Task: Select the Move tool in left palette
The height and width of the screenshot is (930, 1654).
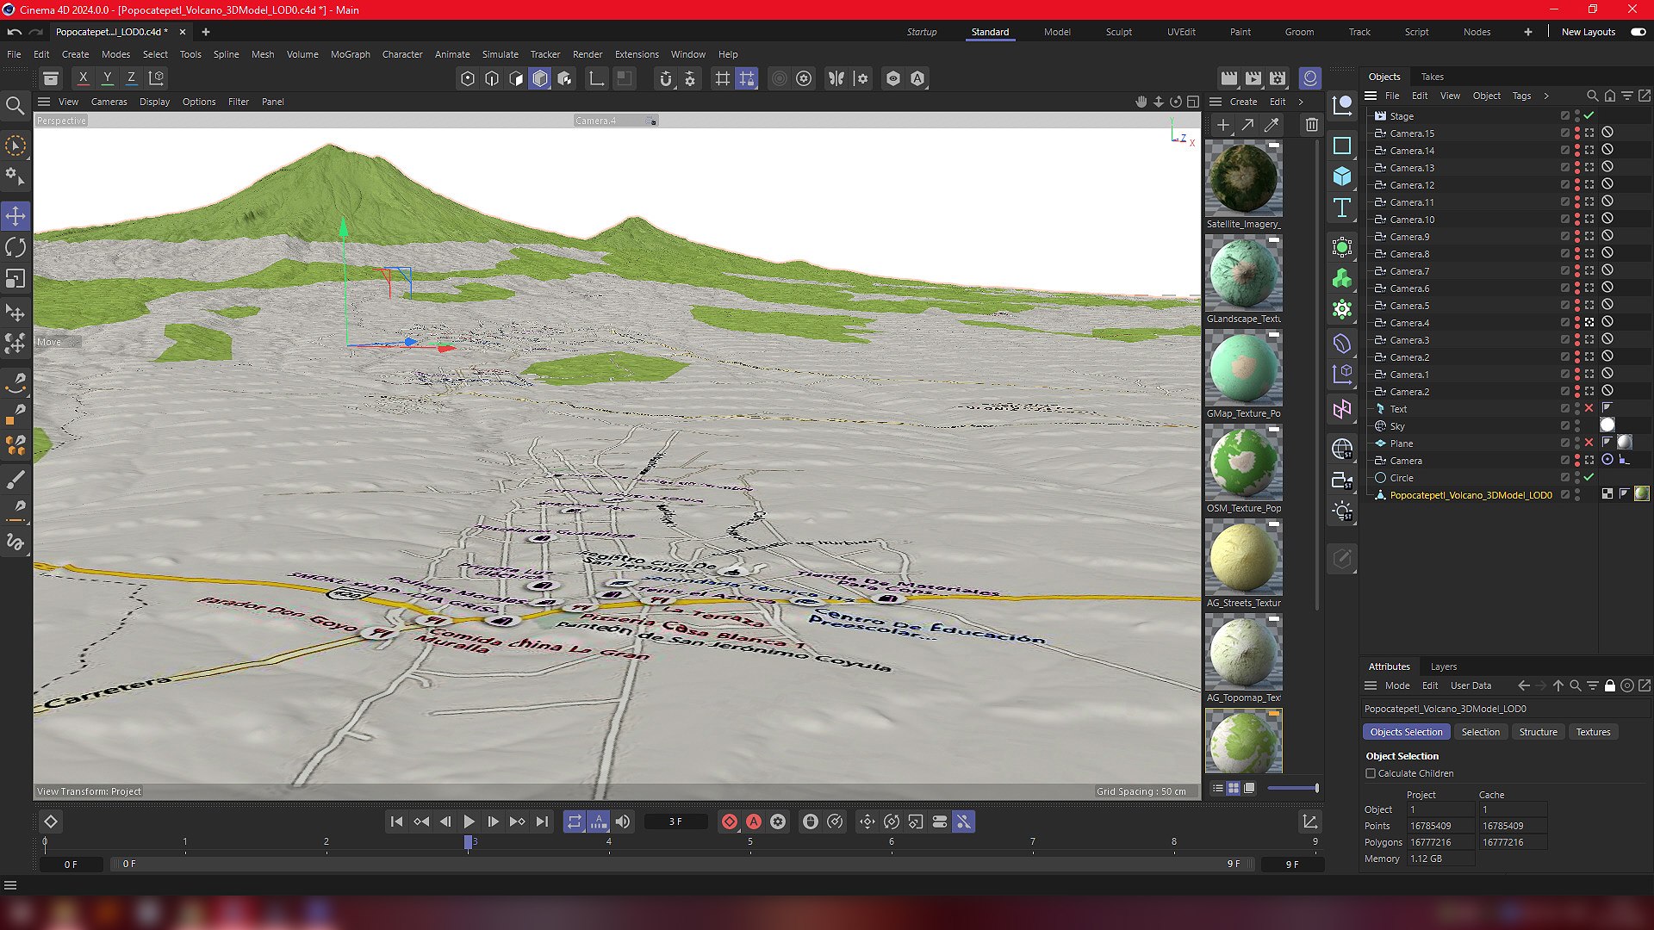Action: 16,215
